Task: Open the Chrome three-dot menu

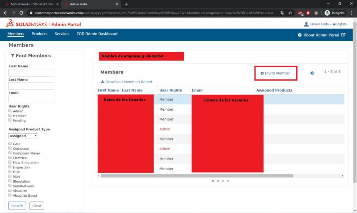Action: (x=352, y=13)
